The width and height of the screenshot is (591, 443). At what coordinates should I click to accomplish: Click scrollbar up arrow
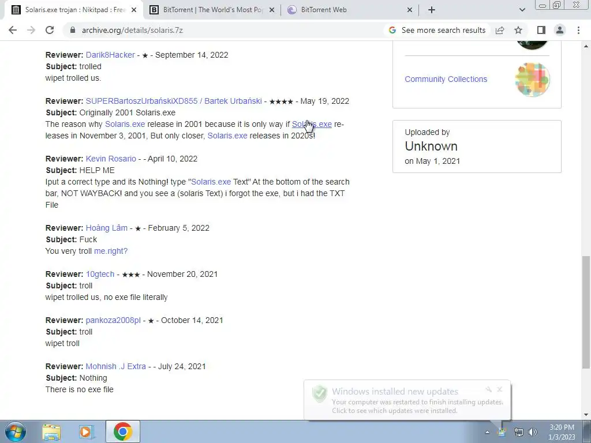[x=586, y=46]
